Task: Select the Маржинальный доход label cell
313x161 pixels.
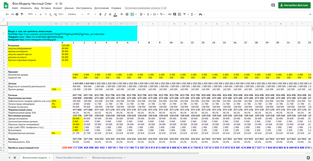Action: [29, 110]
